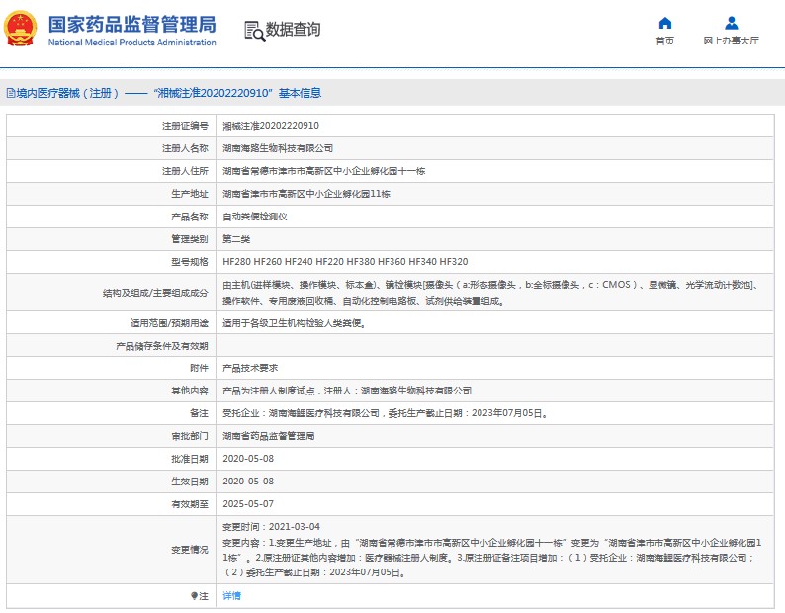This screenshot has width=785, height=613.
Task: Select the 备注 row 受托企业 text
Action: point(386,413)
